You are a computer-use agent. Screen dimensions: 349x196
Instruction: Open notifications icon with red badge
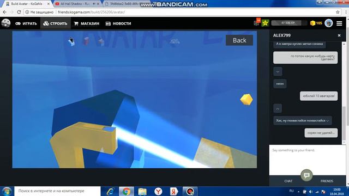click(x=257, y=22)
